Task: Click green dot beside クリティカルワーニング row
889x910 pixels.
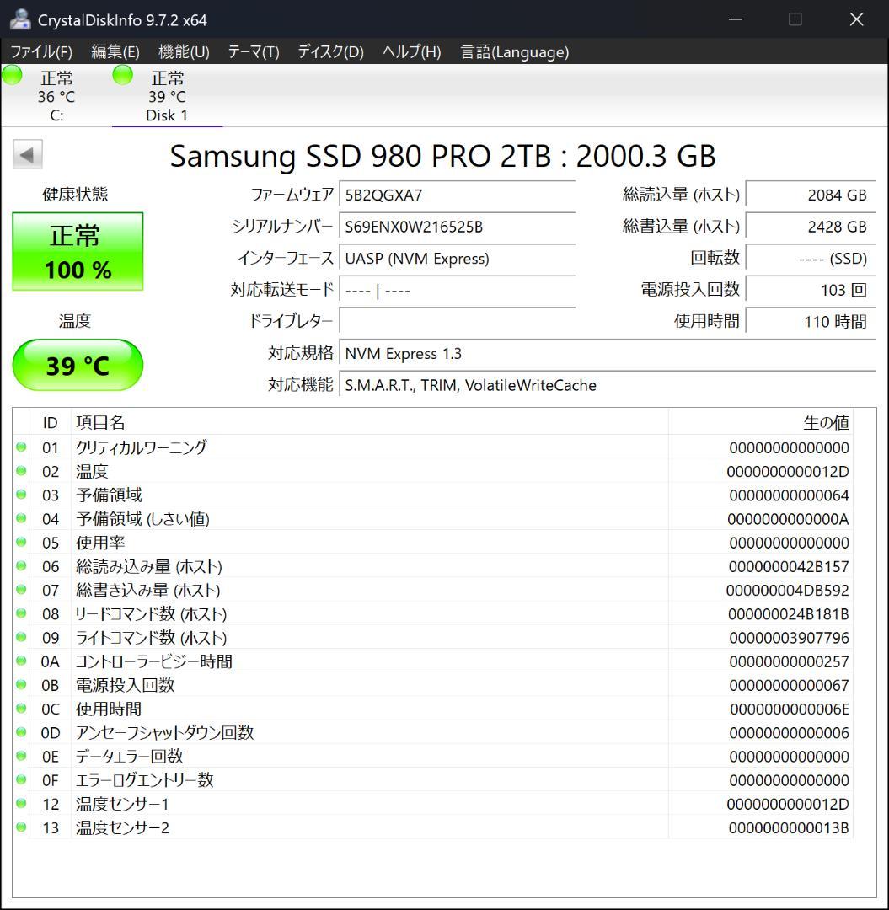Action: click(21, 447)
